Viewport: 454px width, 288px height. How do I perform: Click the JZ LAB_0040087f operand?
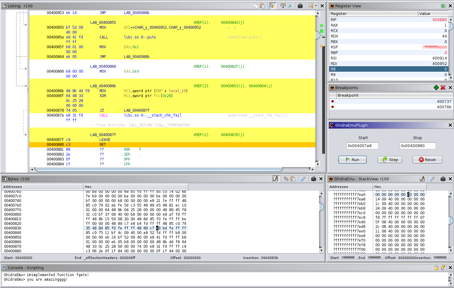(x=137, y=110)
